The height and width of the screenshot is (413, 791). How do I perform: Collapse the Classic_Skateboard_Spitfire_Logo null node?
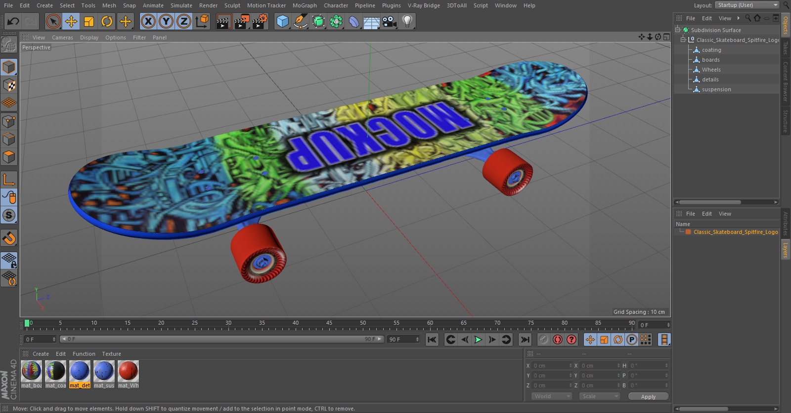click(x=683, y=39)
